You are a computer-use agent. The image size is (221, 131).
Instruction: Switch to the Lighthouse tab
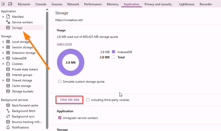[x=187, y=4]
